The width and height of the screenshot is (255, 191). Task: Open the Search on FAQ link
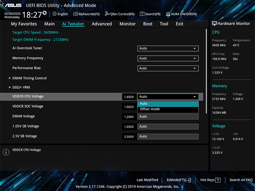tap(241, 180)
